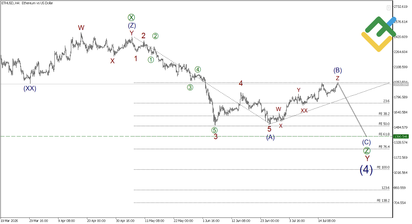Click the 23.6 Fibonacci level label
412x224 pixels.
pos(386,101)
